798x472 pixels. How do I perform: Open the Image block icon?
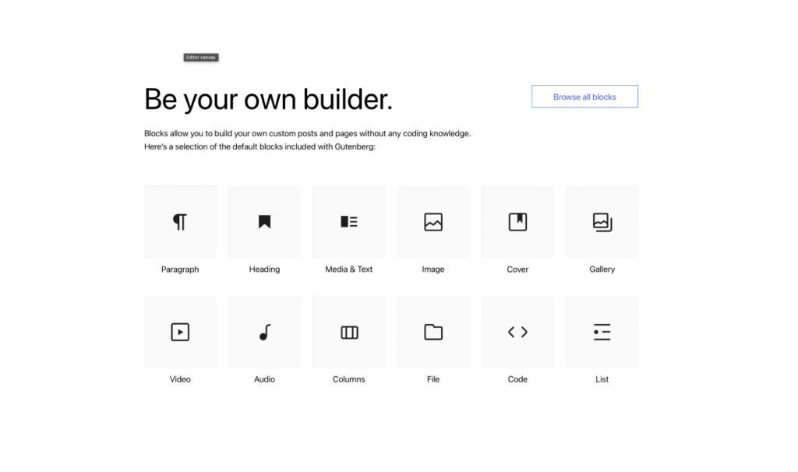pyautogui.click(x=433, y=222)
